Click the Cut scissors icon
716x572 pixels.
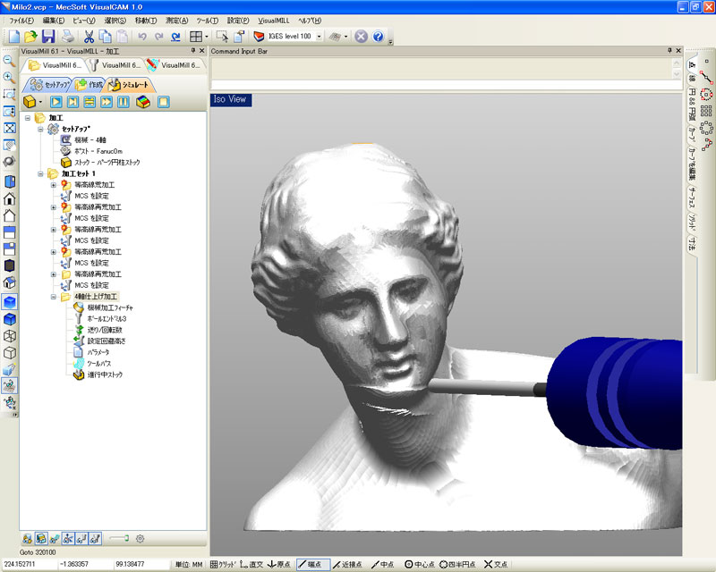tap(89, 37)
